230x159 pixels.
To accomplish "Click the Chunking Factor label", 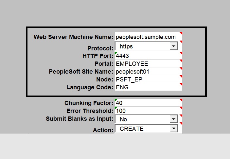I will [89, 103].
